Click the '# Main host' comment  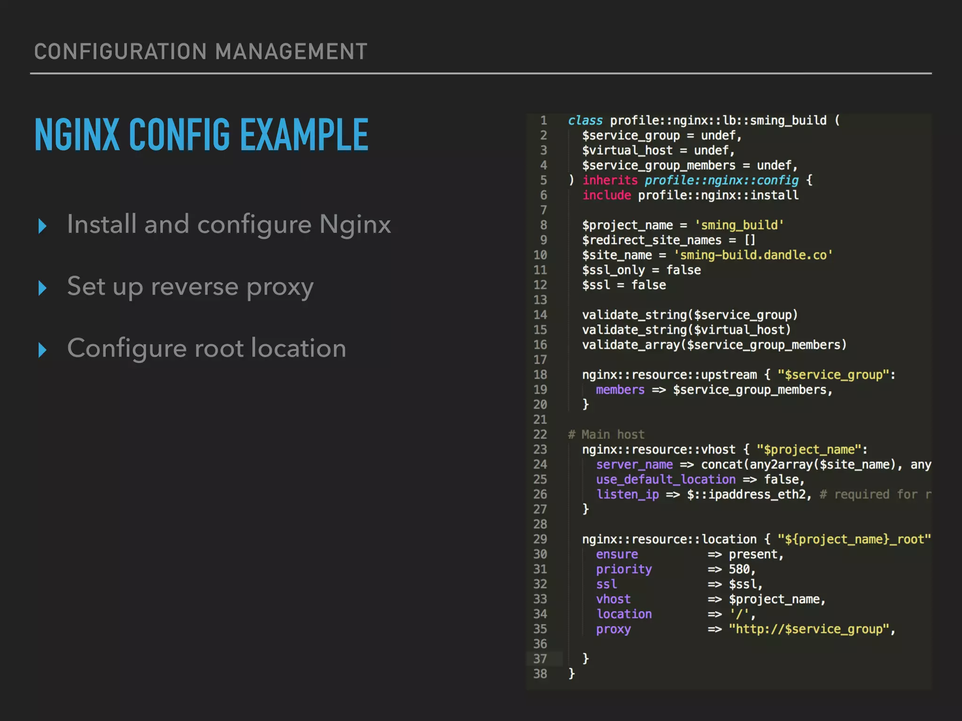(x=606, y=435)
